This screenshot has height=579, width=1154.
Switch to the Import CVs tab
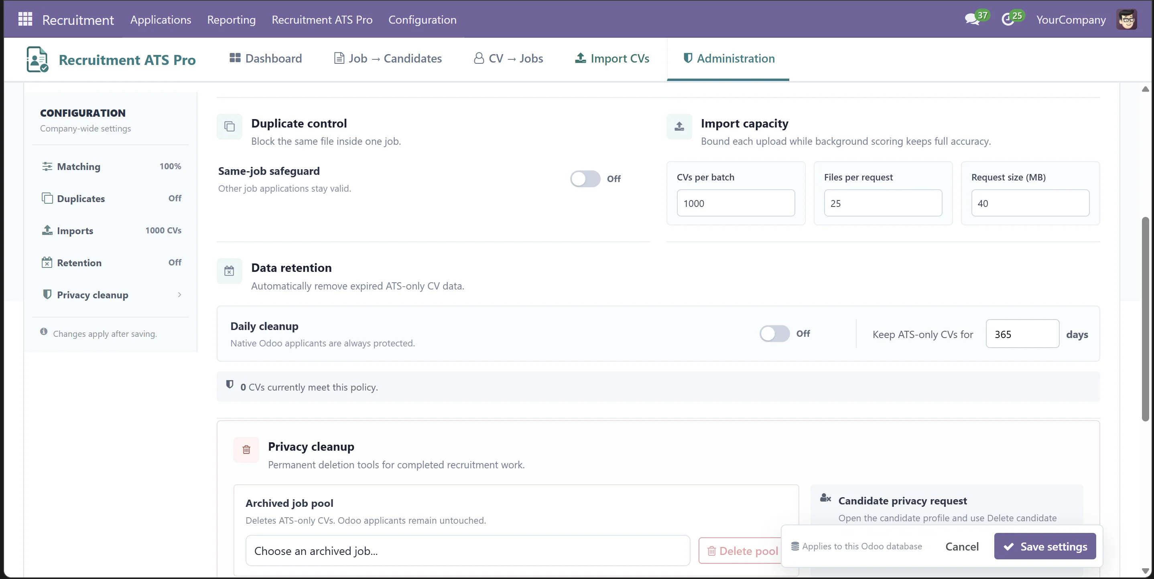[612, 58]
